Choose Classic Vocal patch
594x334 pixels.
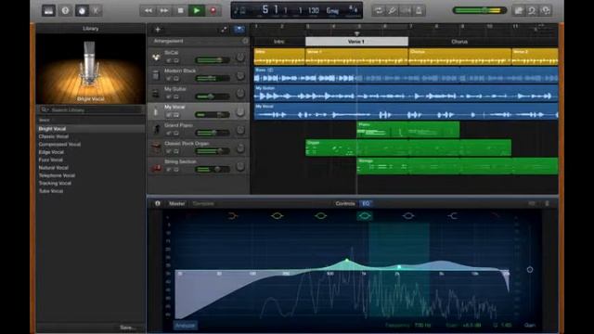click(x=54, y=136)
